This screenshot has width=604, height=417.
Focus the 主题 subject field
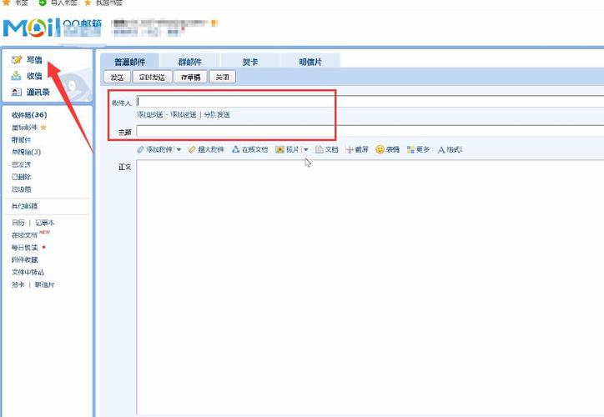click(x=370, y=131)
